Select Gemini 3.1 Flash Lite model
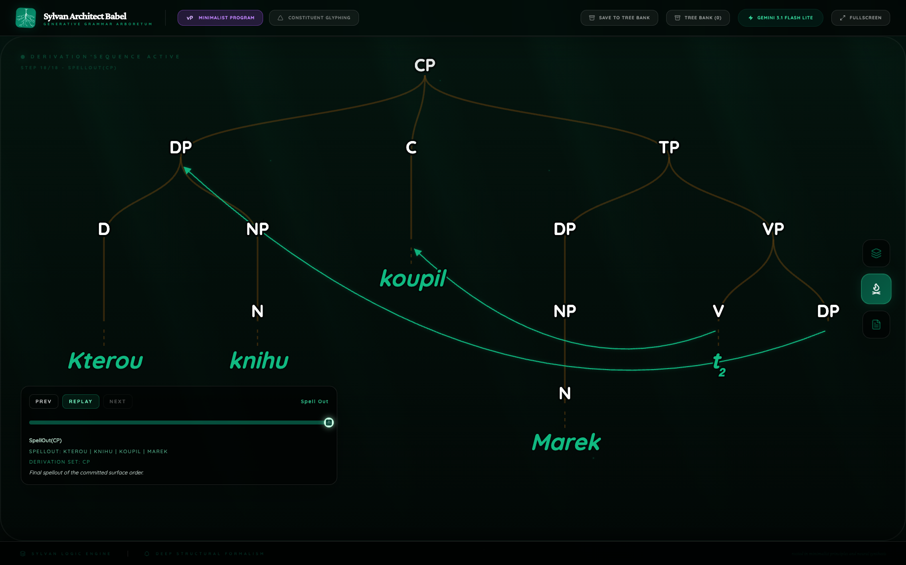 [780, 18]
